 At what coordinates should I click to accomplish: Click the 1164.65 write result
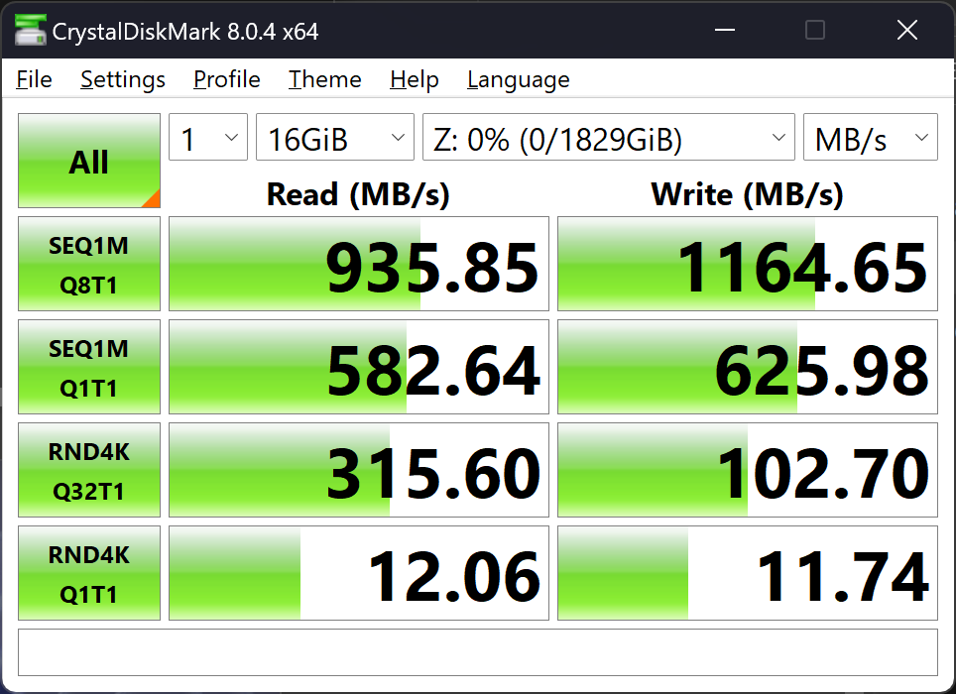click(748, 264)
